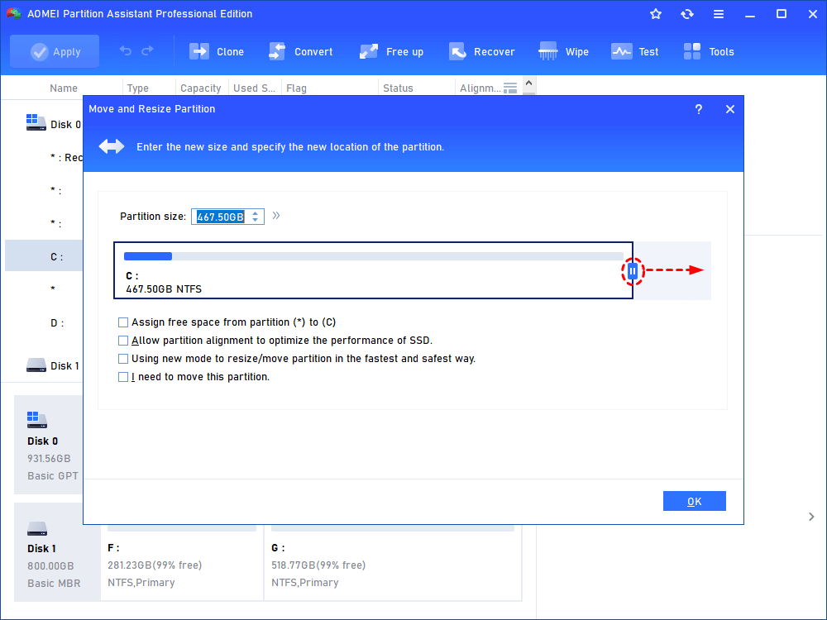Click the OK button
Image resolution: width=827 pixels, height=620 pixels.
coord(694,502)
